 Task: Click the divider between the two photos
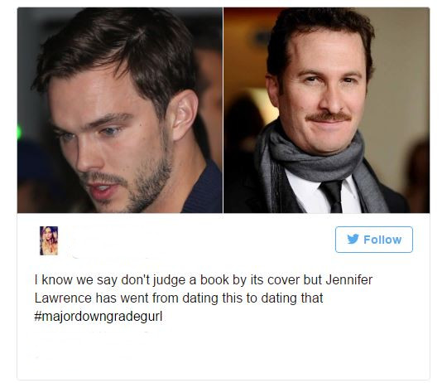coord(223,110)
